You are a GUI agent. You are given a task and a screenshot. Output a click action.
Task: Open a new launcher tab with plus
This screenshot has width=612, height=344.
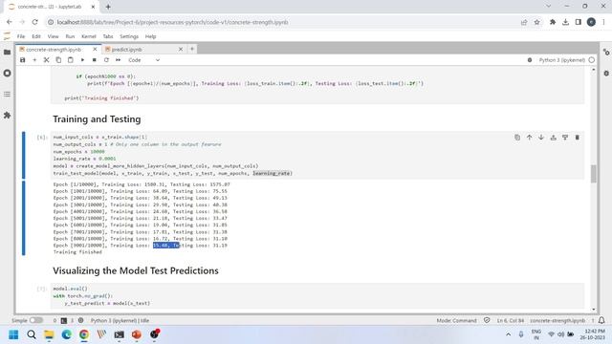(x=192, y=49)
